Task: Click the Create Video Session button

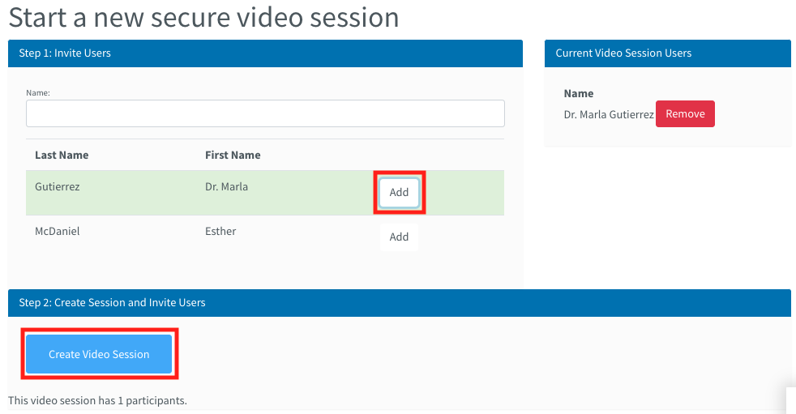Action: coord(99,354)
